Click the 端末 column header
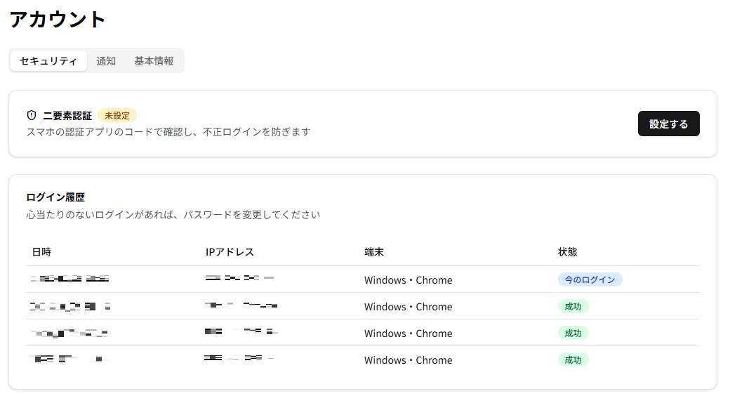This screenshot has height=396, width=730. pos(374,252)
